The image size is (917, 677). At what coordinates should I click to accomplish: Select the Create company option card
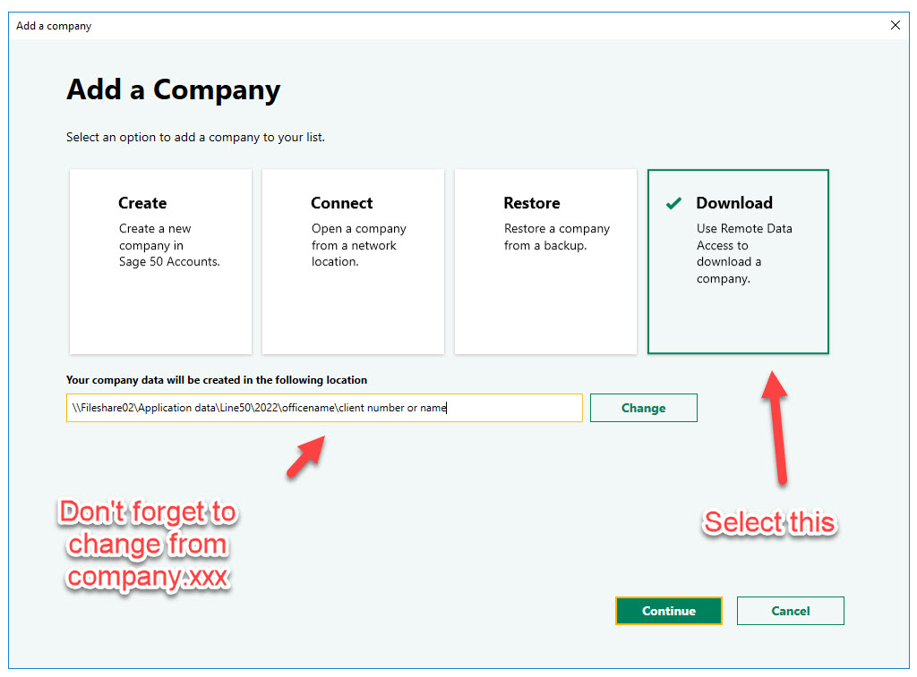[x=160, y=262]
